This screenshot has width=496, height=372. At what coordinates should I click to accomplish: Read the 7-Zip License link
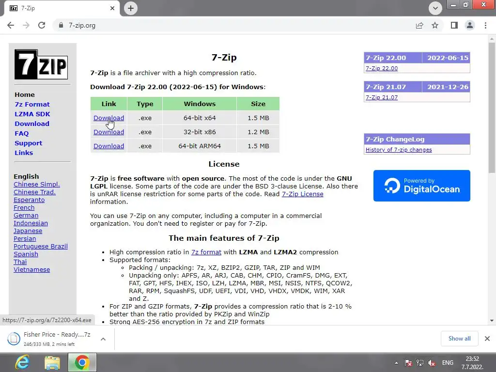[x=302, y=194]
